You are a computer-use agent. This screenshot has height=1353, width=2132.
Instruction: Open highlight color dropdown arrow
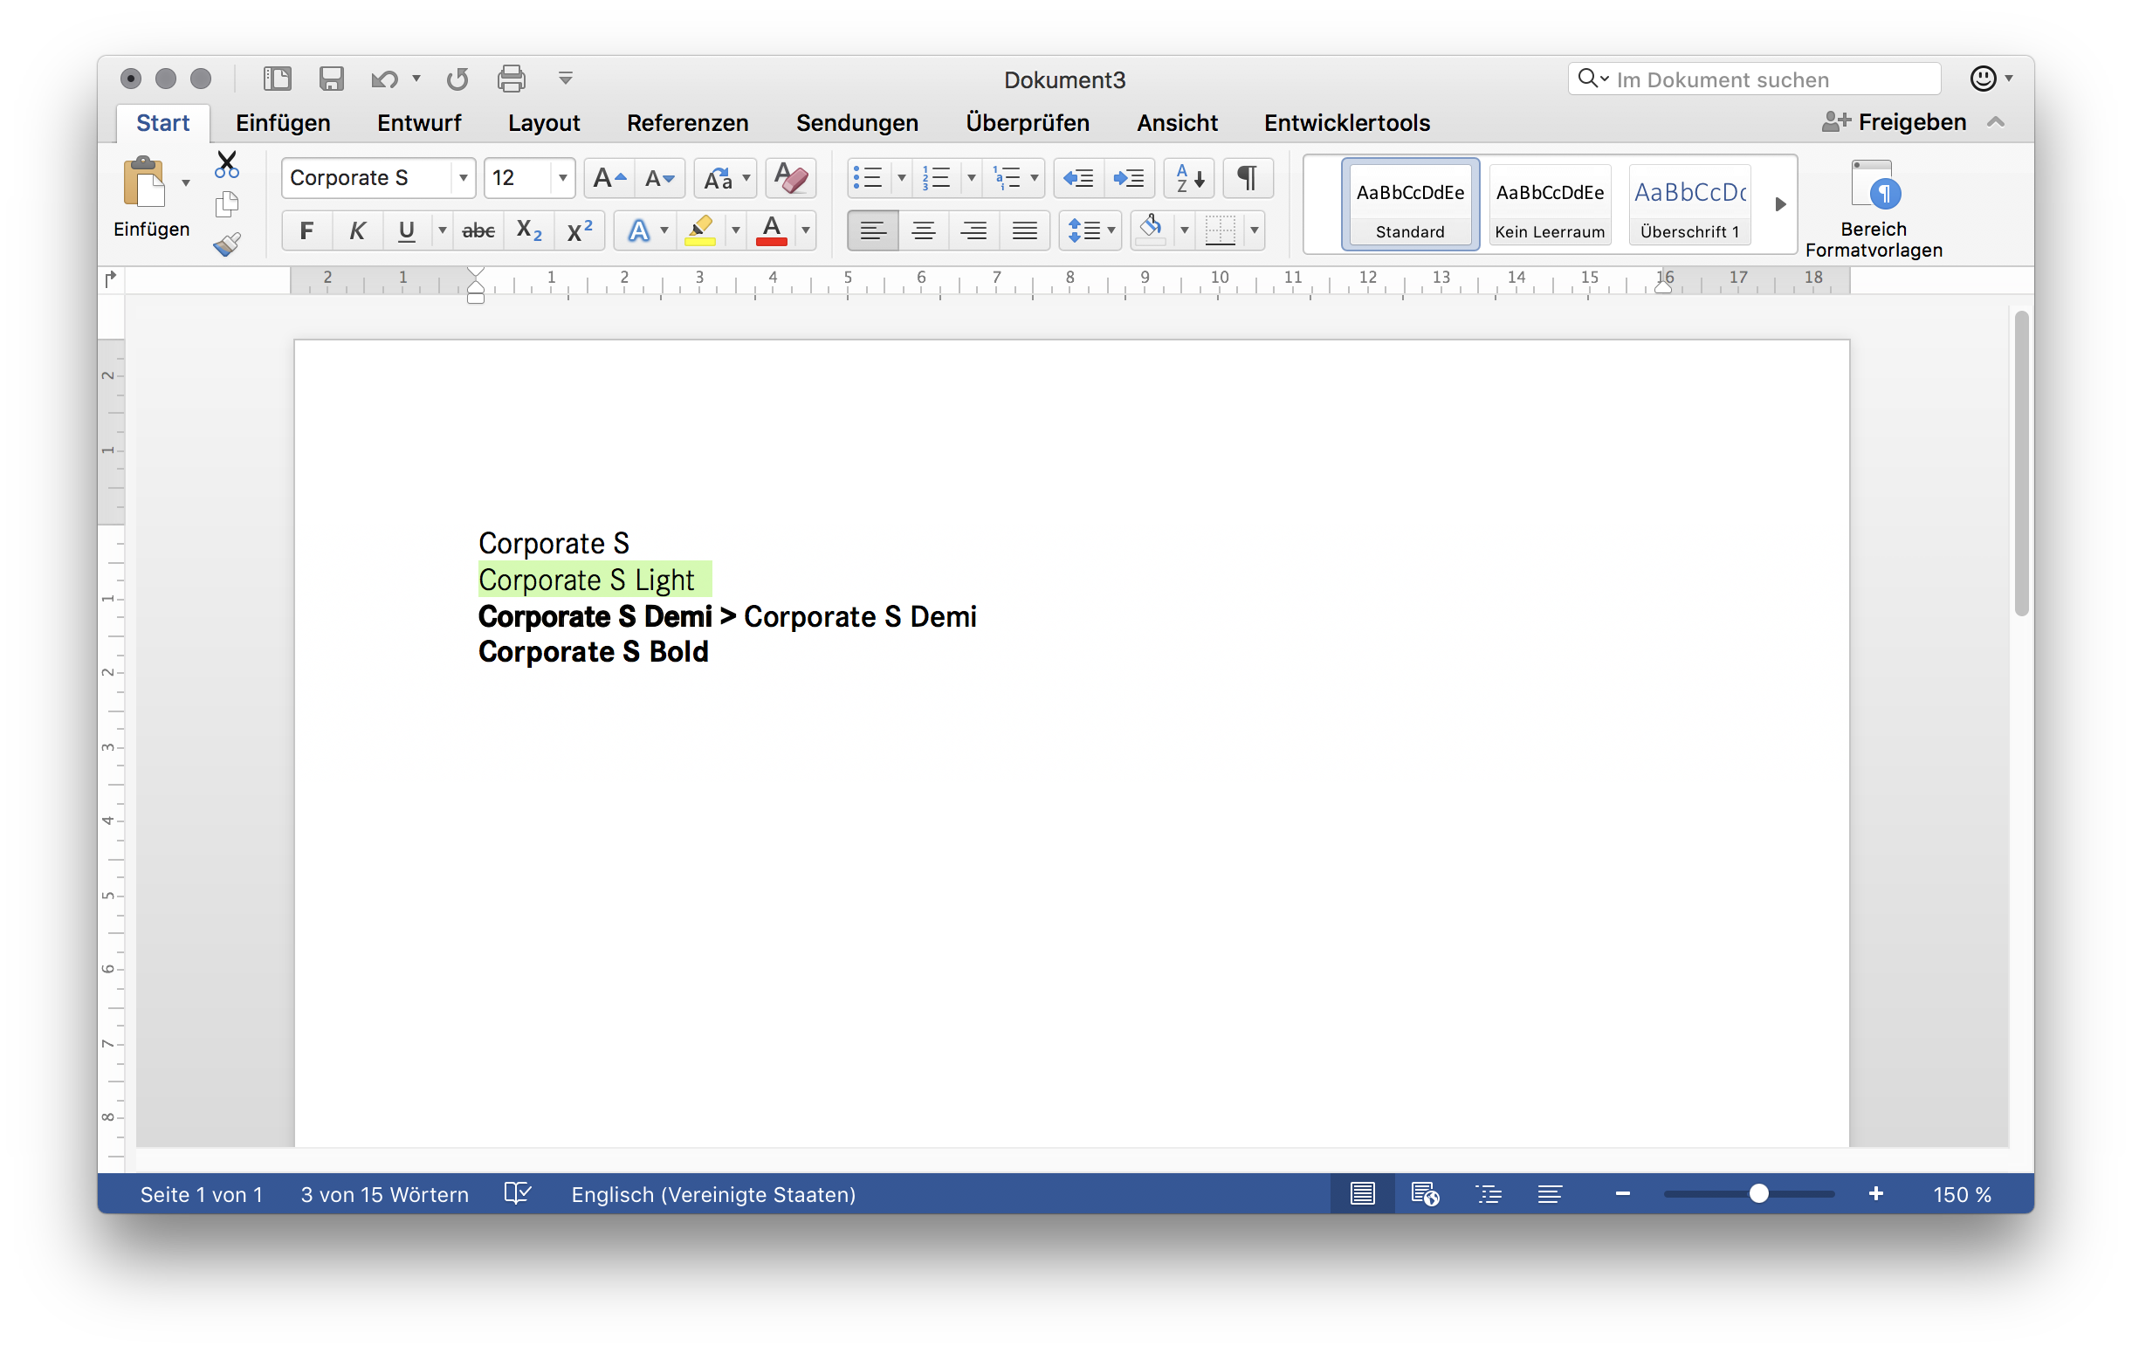coord(735,231)
